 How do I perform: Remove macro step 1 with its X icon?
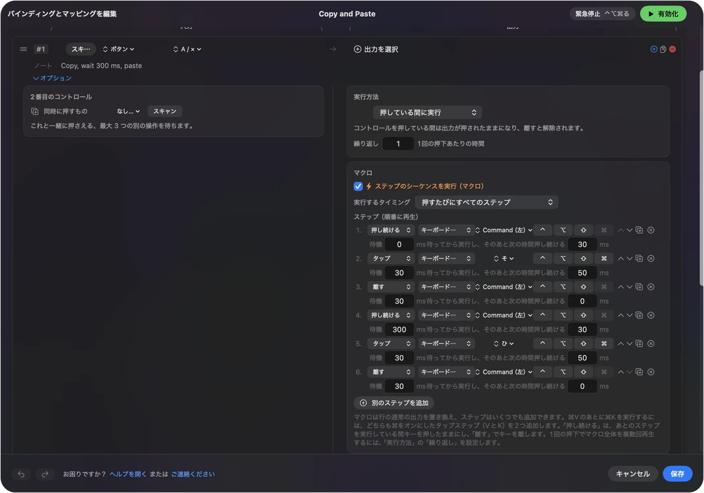pos(651,230)
